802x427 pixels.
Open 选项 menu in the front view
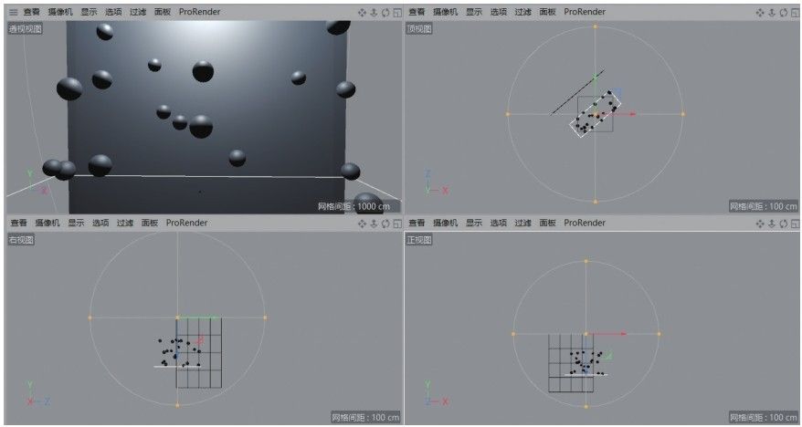pos(499,223)
